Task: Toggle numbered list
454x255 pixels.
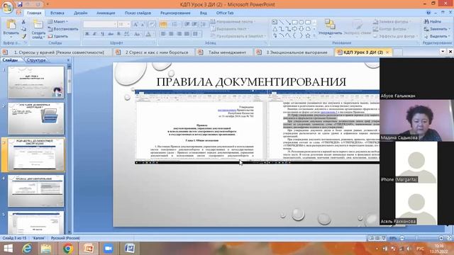Action: click(x=175, y=25)
